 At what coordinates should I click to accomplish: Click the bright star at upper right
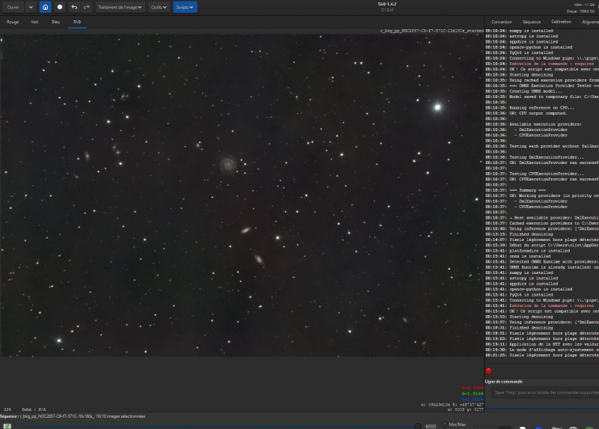pyautogui.click(x=437, y=107)
